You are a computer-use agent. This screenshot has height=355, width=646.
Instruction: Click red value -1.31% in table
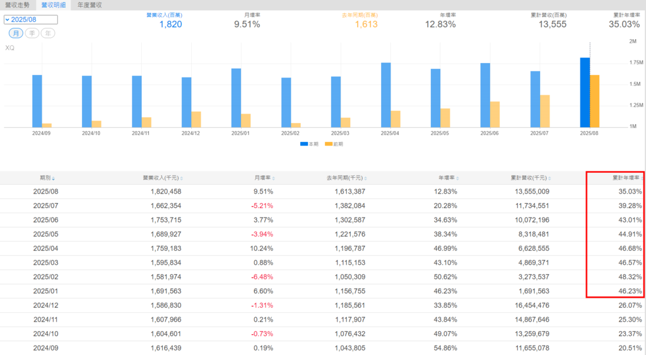(262, 306)
